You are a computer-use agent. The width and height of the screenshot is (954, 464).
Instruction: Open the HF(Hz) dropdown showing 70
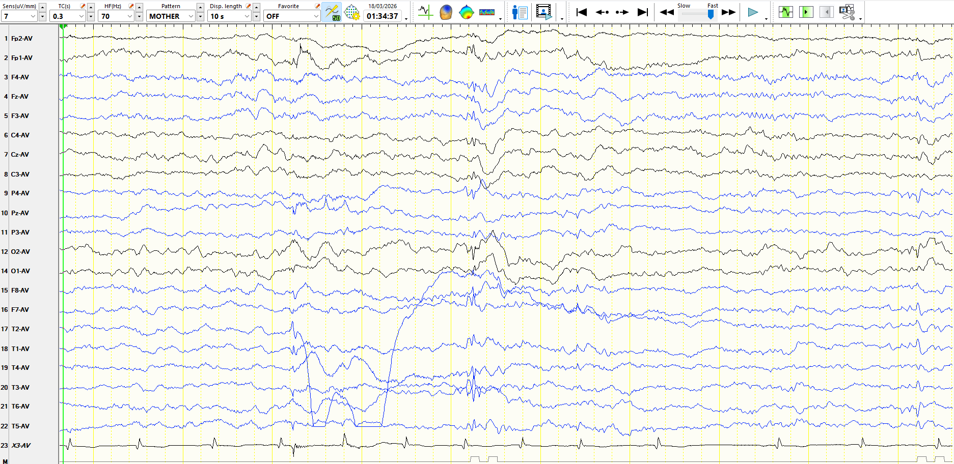click(116, 16)
